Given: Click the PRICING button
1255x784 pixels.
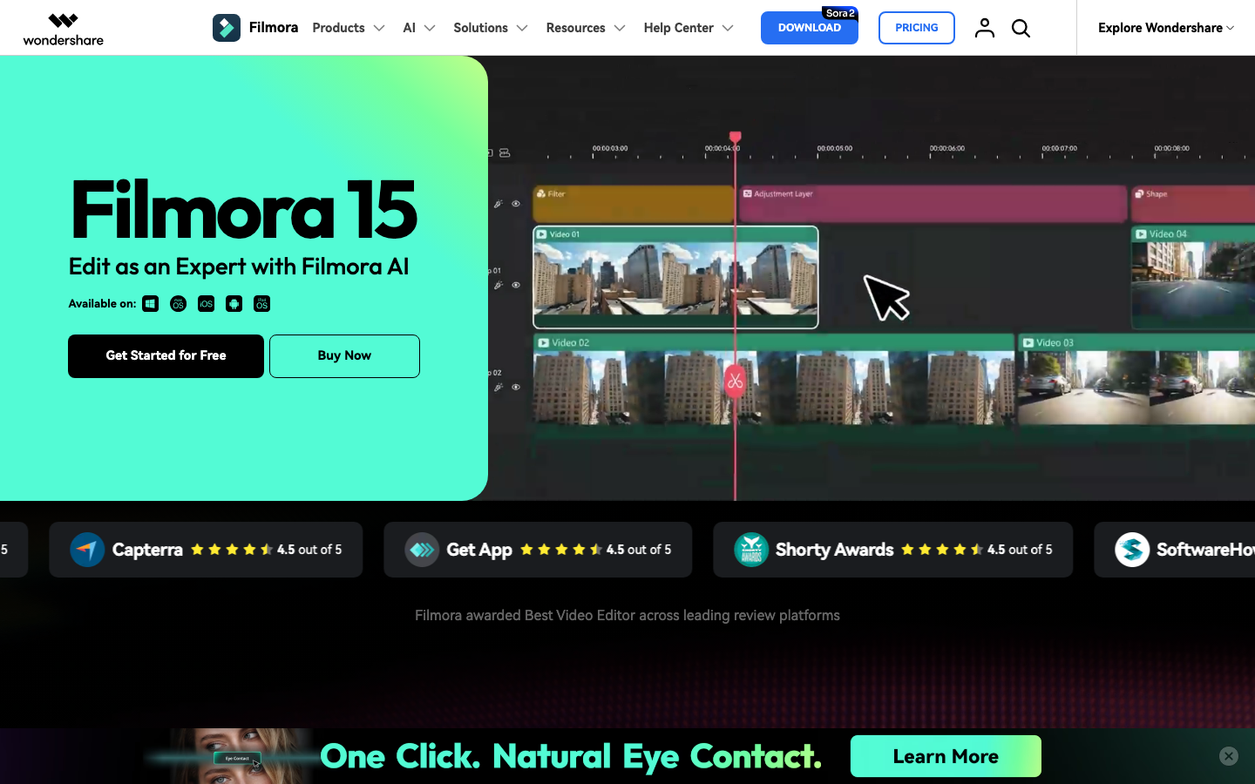Looking at the screenshot, I should [x=917, y=28].
